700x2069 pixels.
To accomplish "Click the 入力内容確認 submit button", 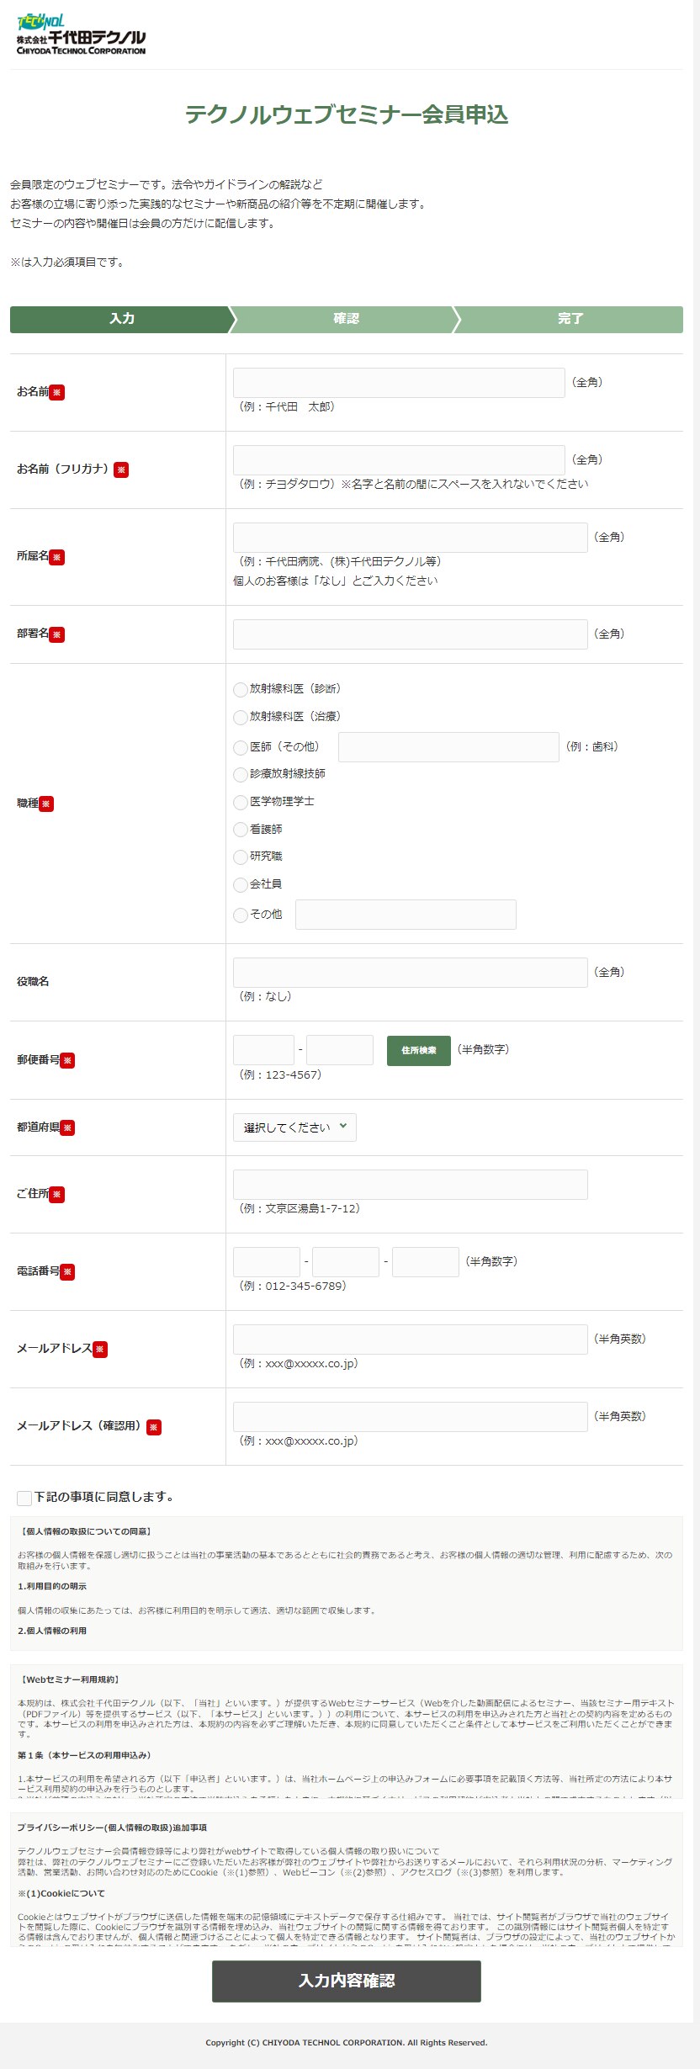I will tap(347, 1981).
